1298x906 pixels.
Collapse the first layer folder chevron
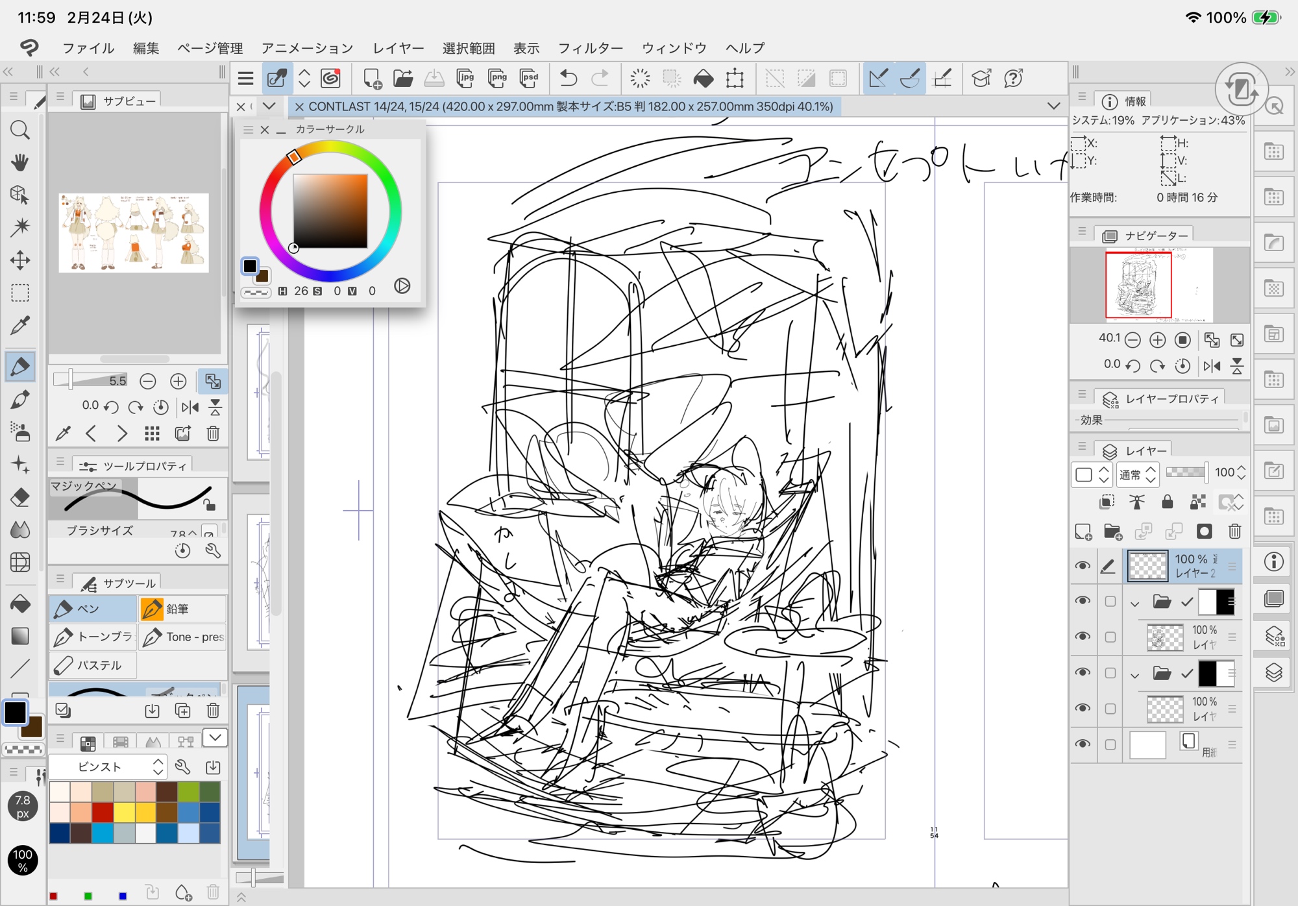point(1134,603)
